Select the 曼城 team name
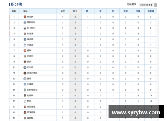Screen dimensions: 167x121 (x=29, y=79)
